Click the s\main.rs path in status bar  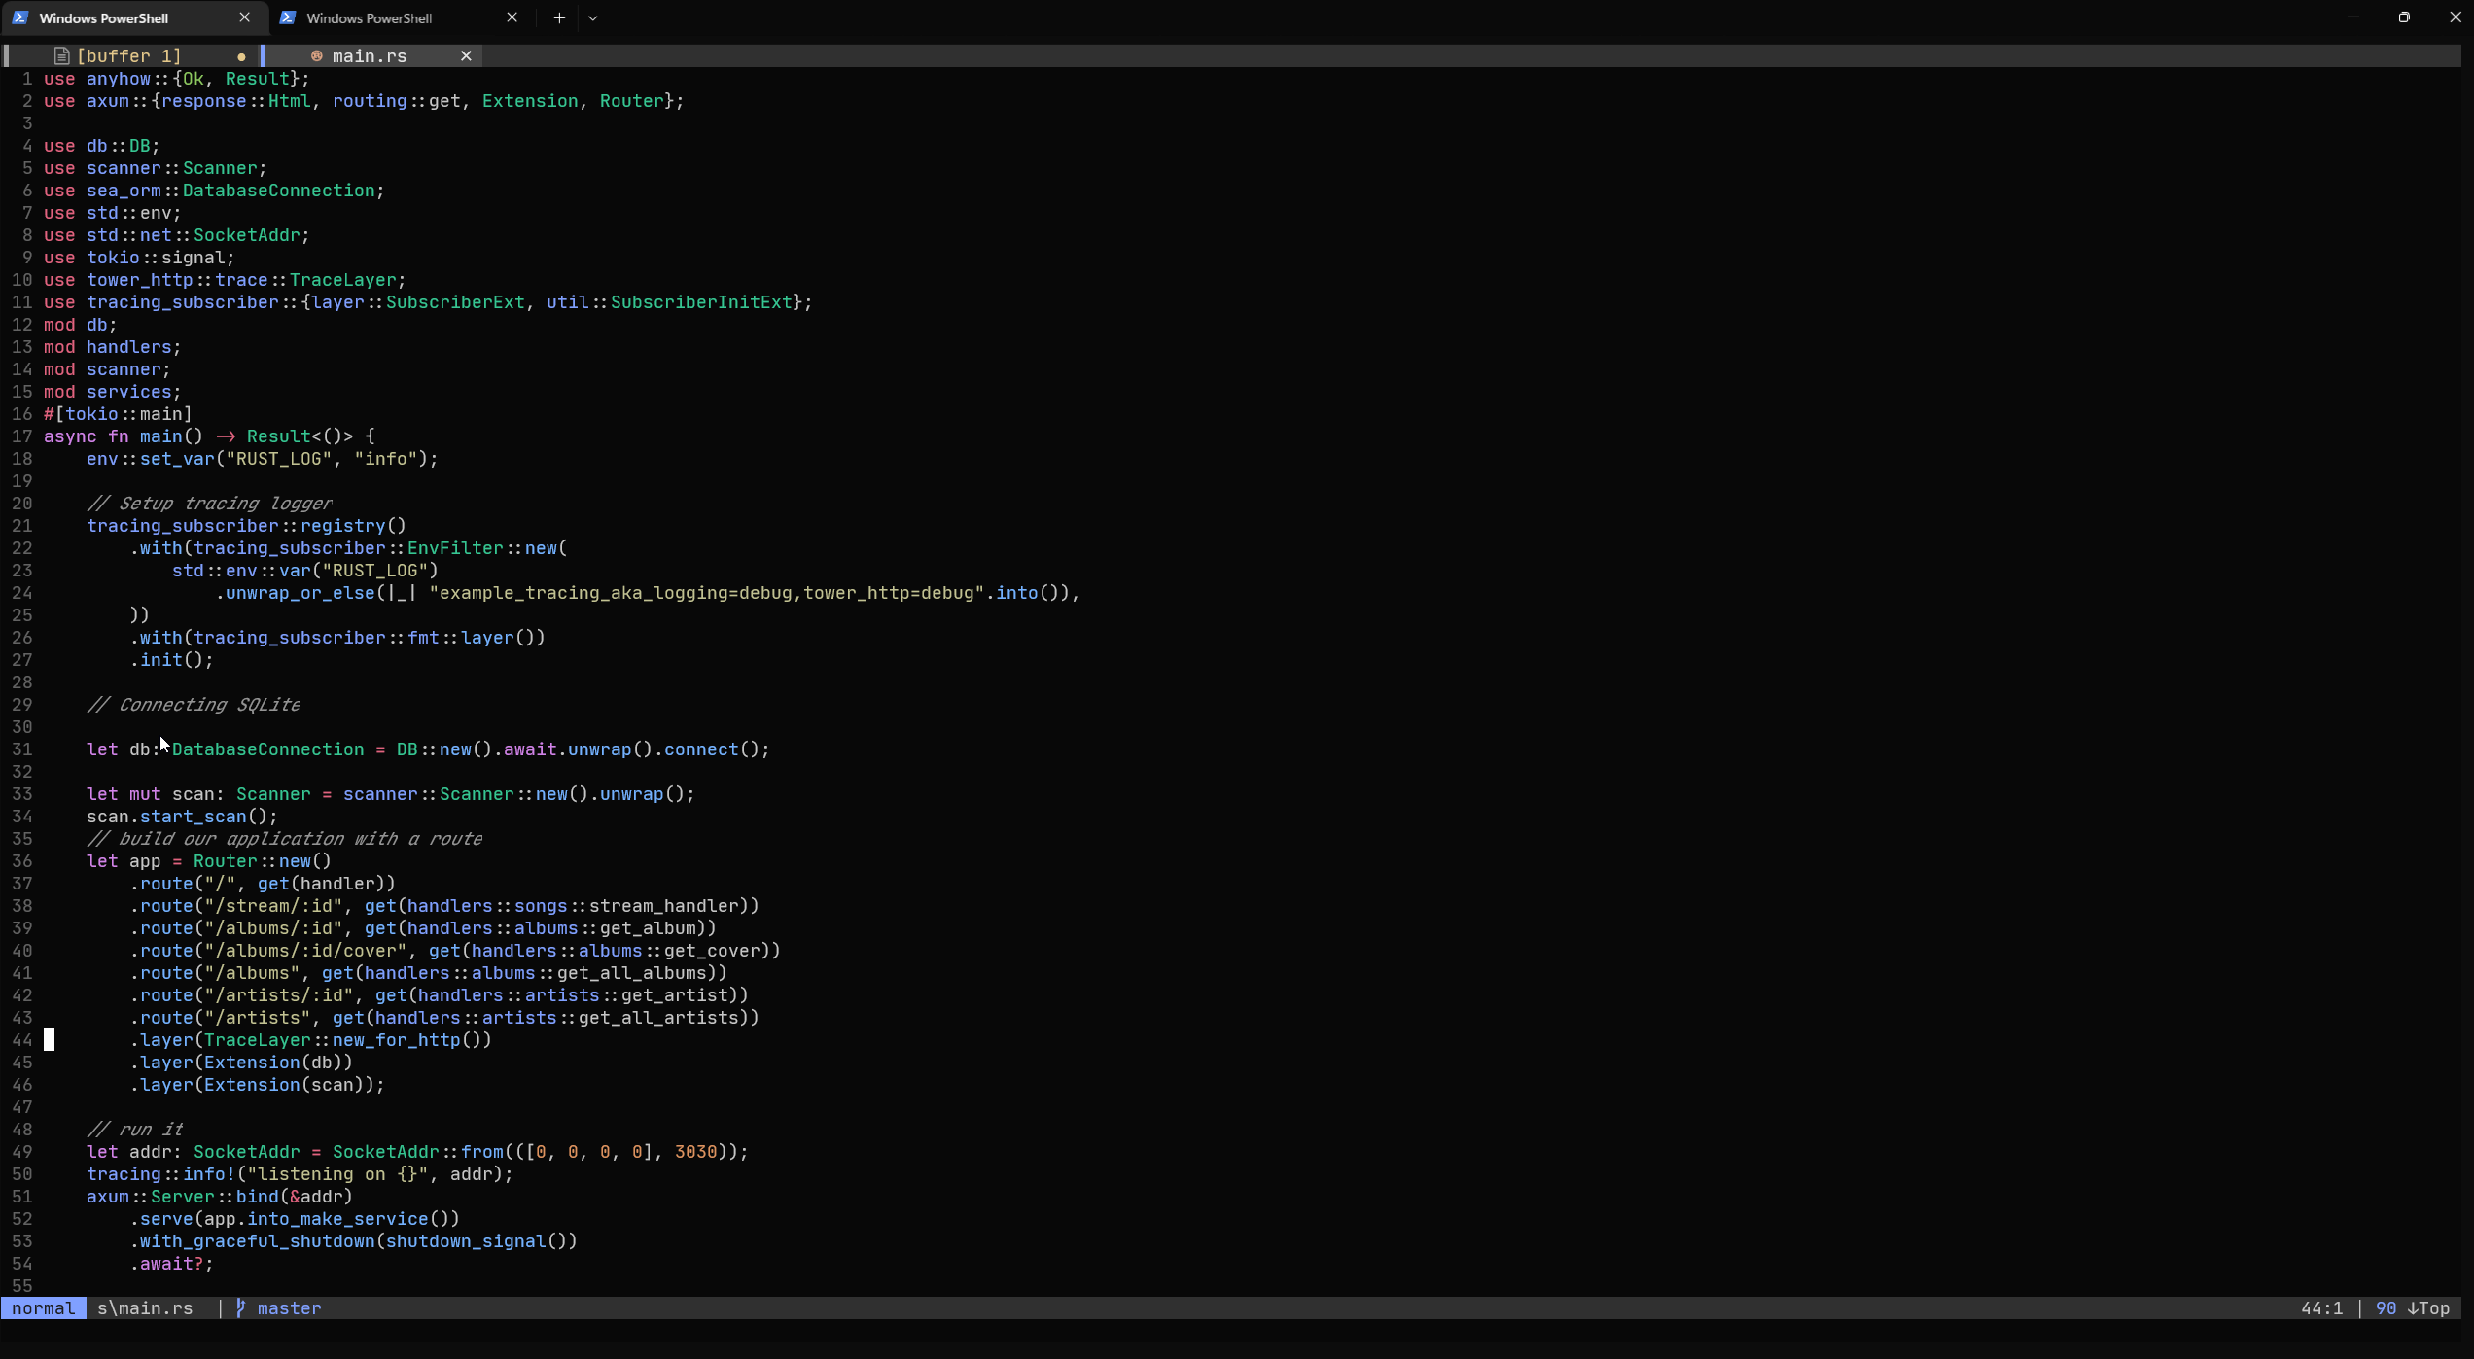pos(145,1308)
